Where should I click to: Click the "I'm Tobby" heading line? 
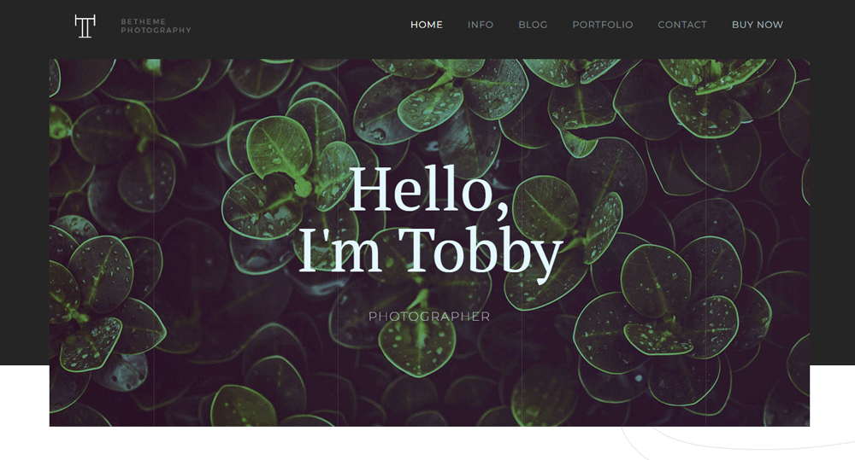coord(430,252)
